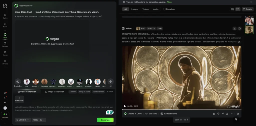This screenshot has height=126, width=256.
Task: Open All Tools in the sidebar
Action: click(5, 62)
